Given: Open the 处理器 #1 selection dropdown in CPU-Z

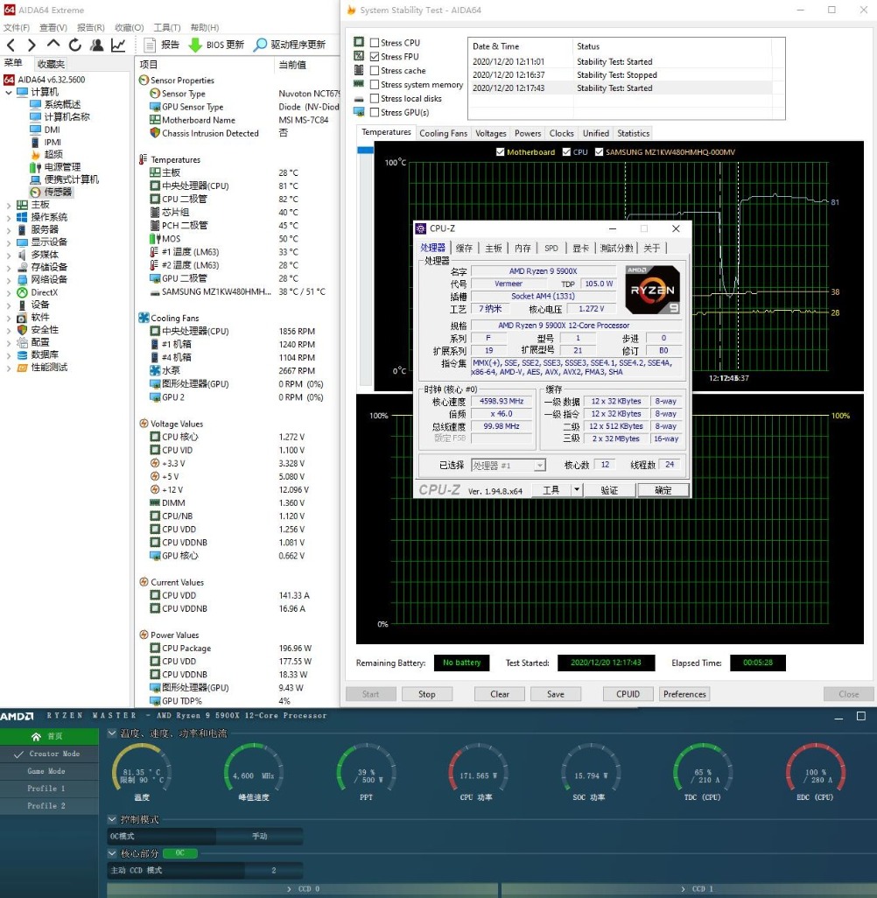Looking at the screenshot, I should 509,466.
